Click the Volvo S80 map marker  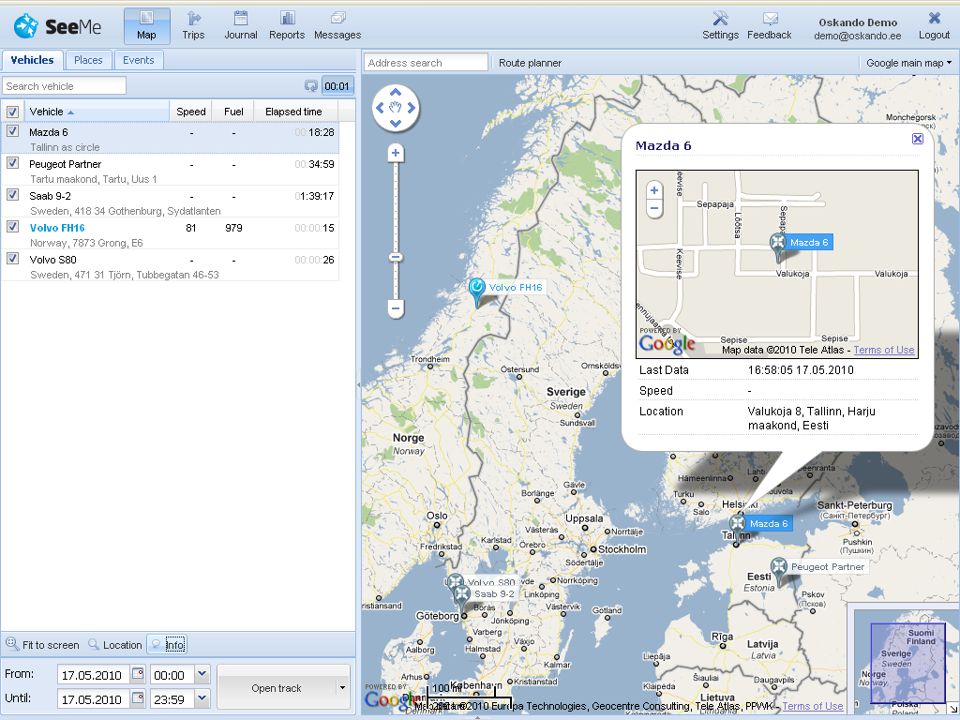click(x=455, y=581)
